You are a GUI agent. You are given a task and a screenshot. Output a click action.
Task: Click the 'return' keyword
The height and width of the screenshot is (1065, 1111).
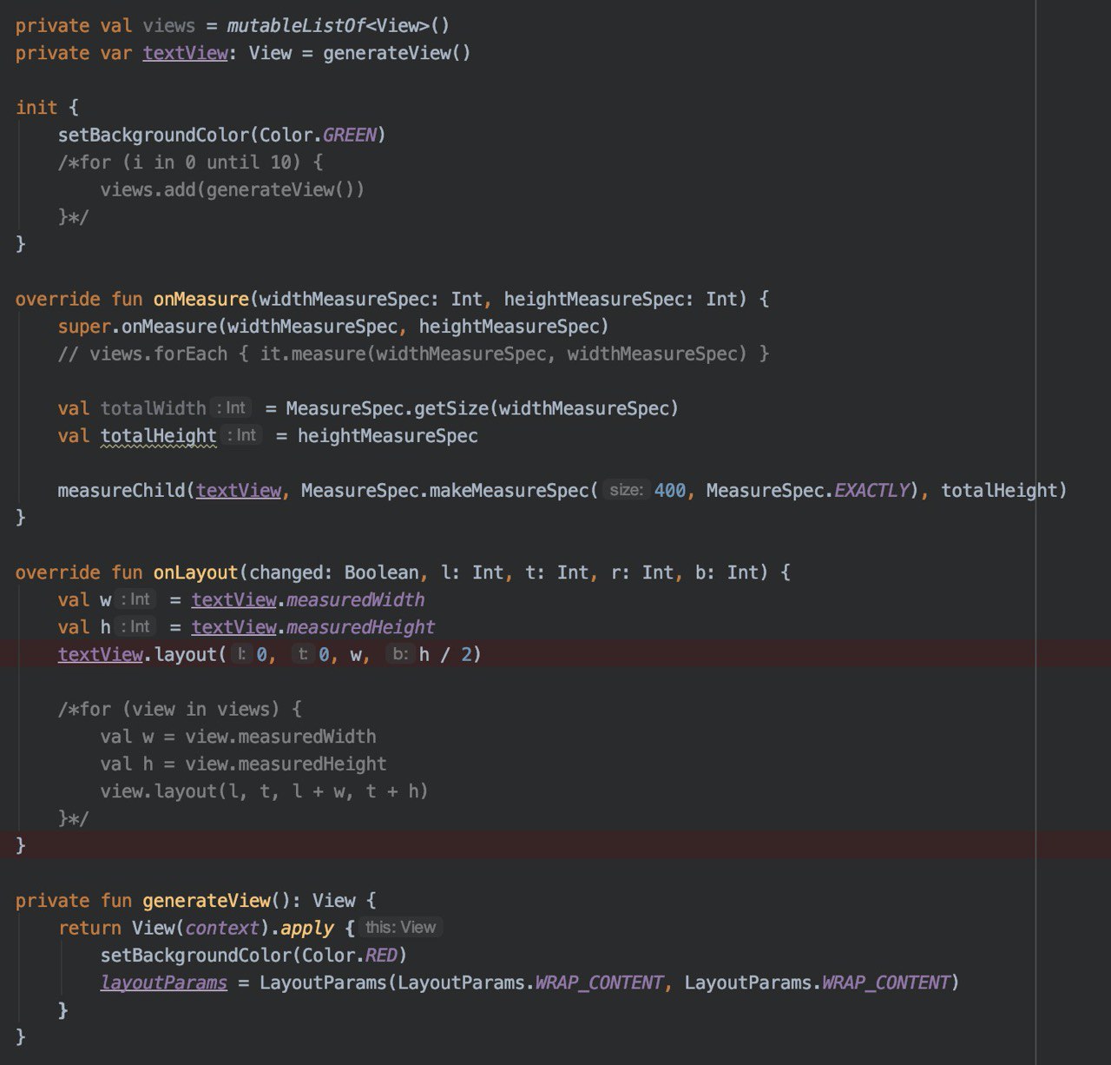coord(89,928)
